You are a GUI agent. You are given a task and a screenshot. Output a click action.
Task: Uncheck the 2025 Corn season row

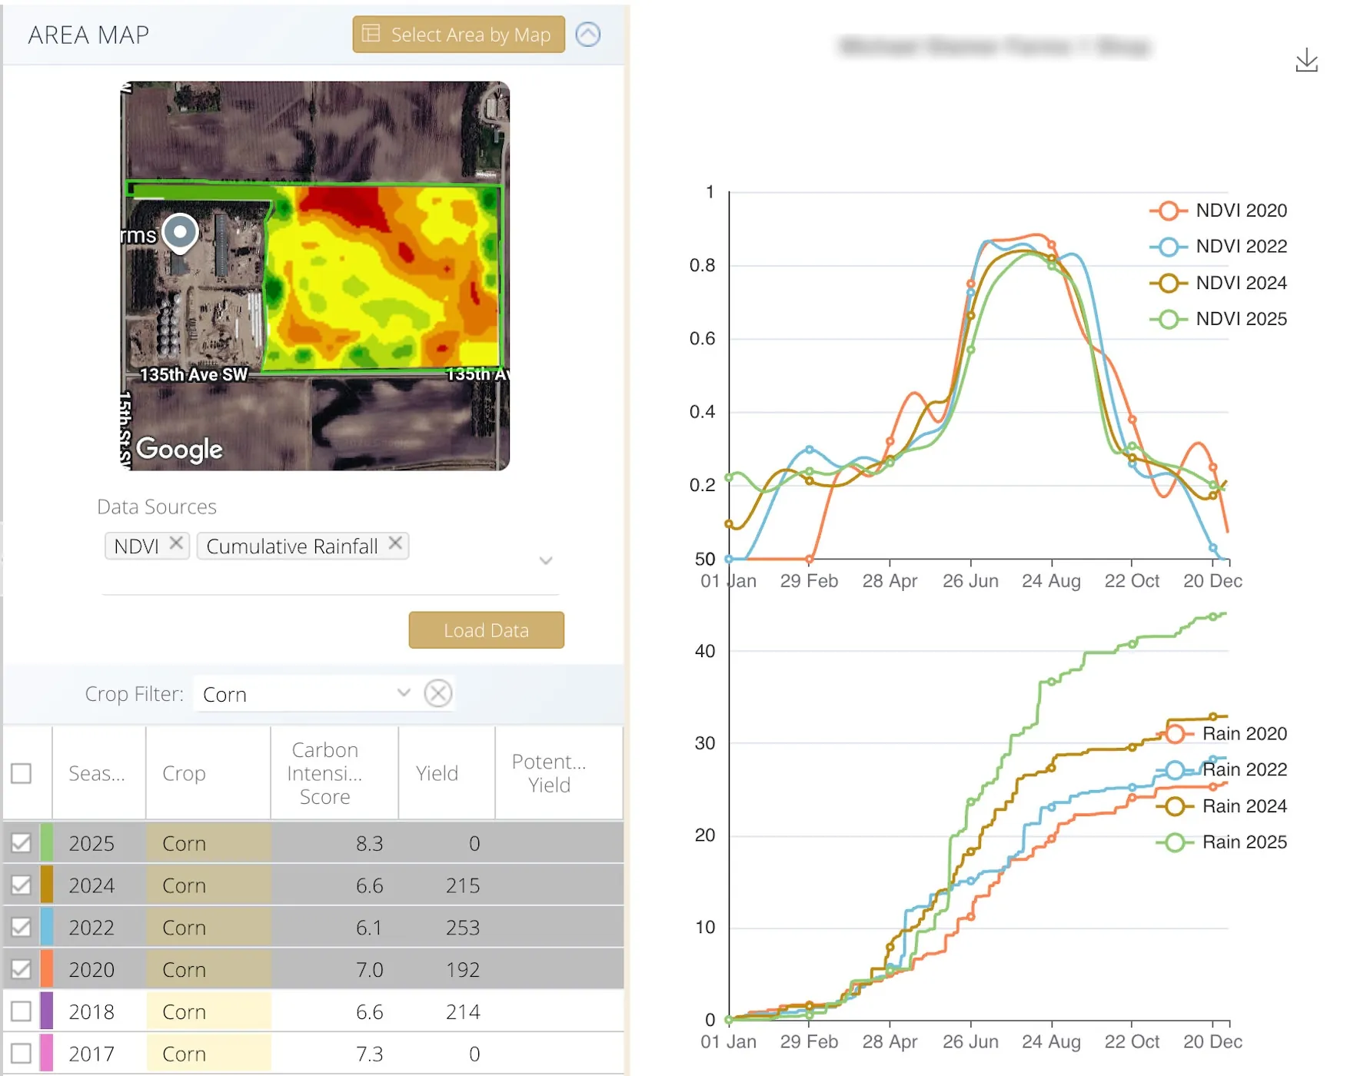tap(22, 843)
